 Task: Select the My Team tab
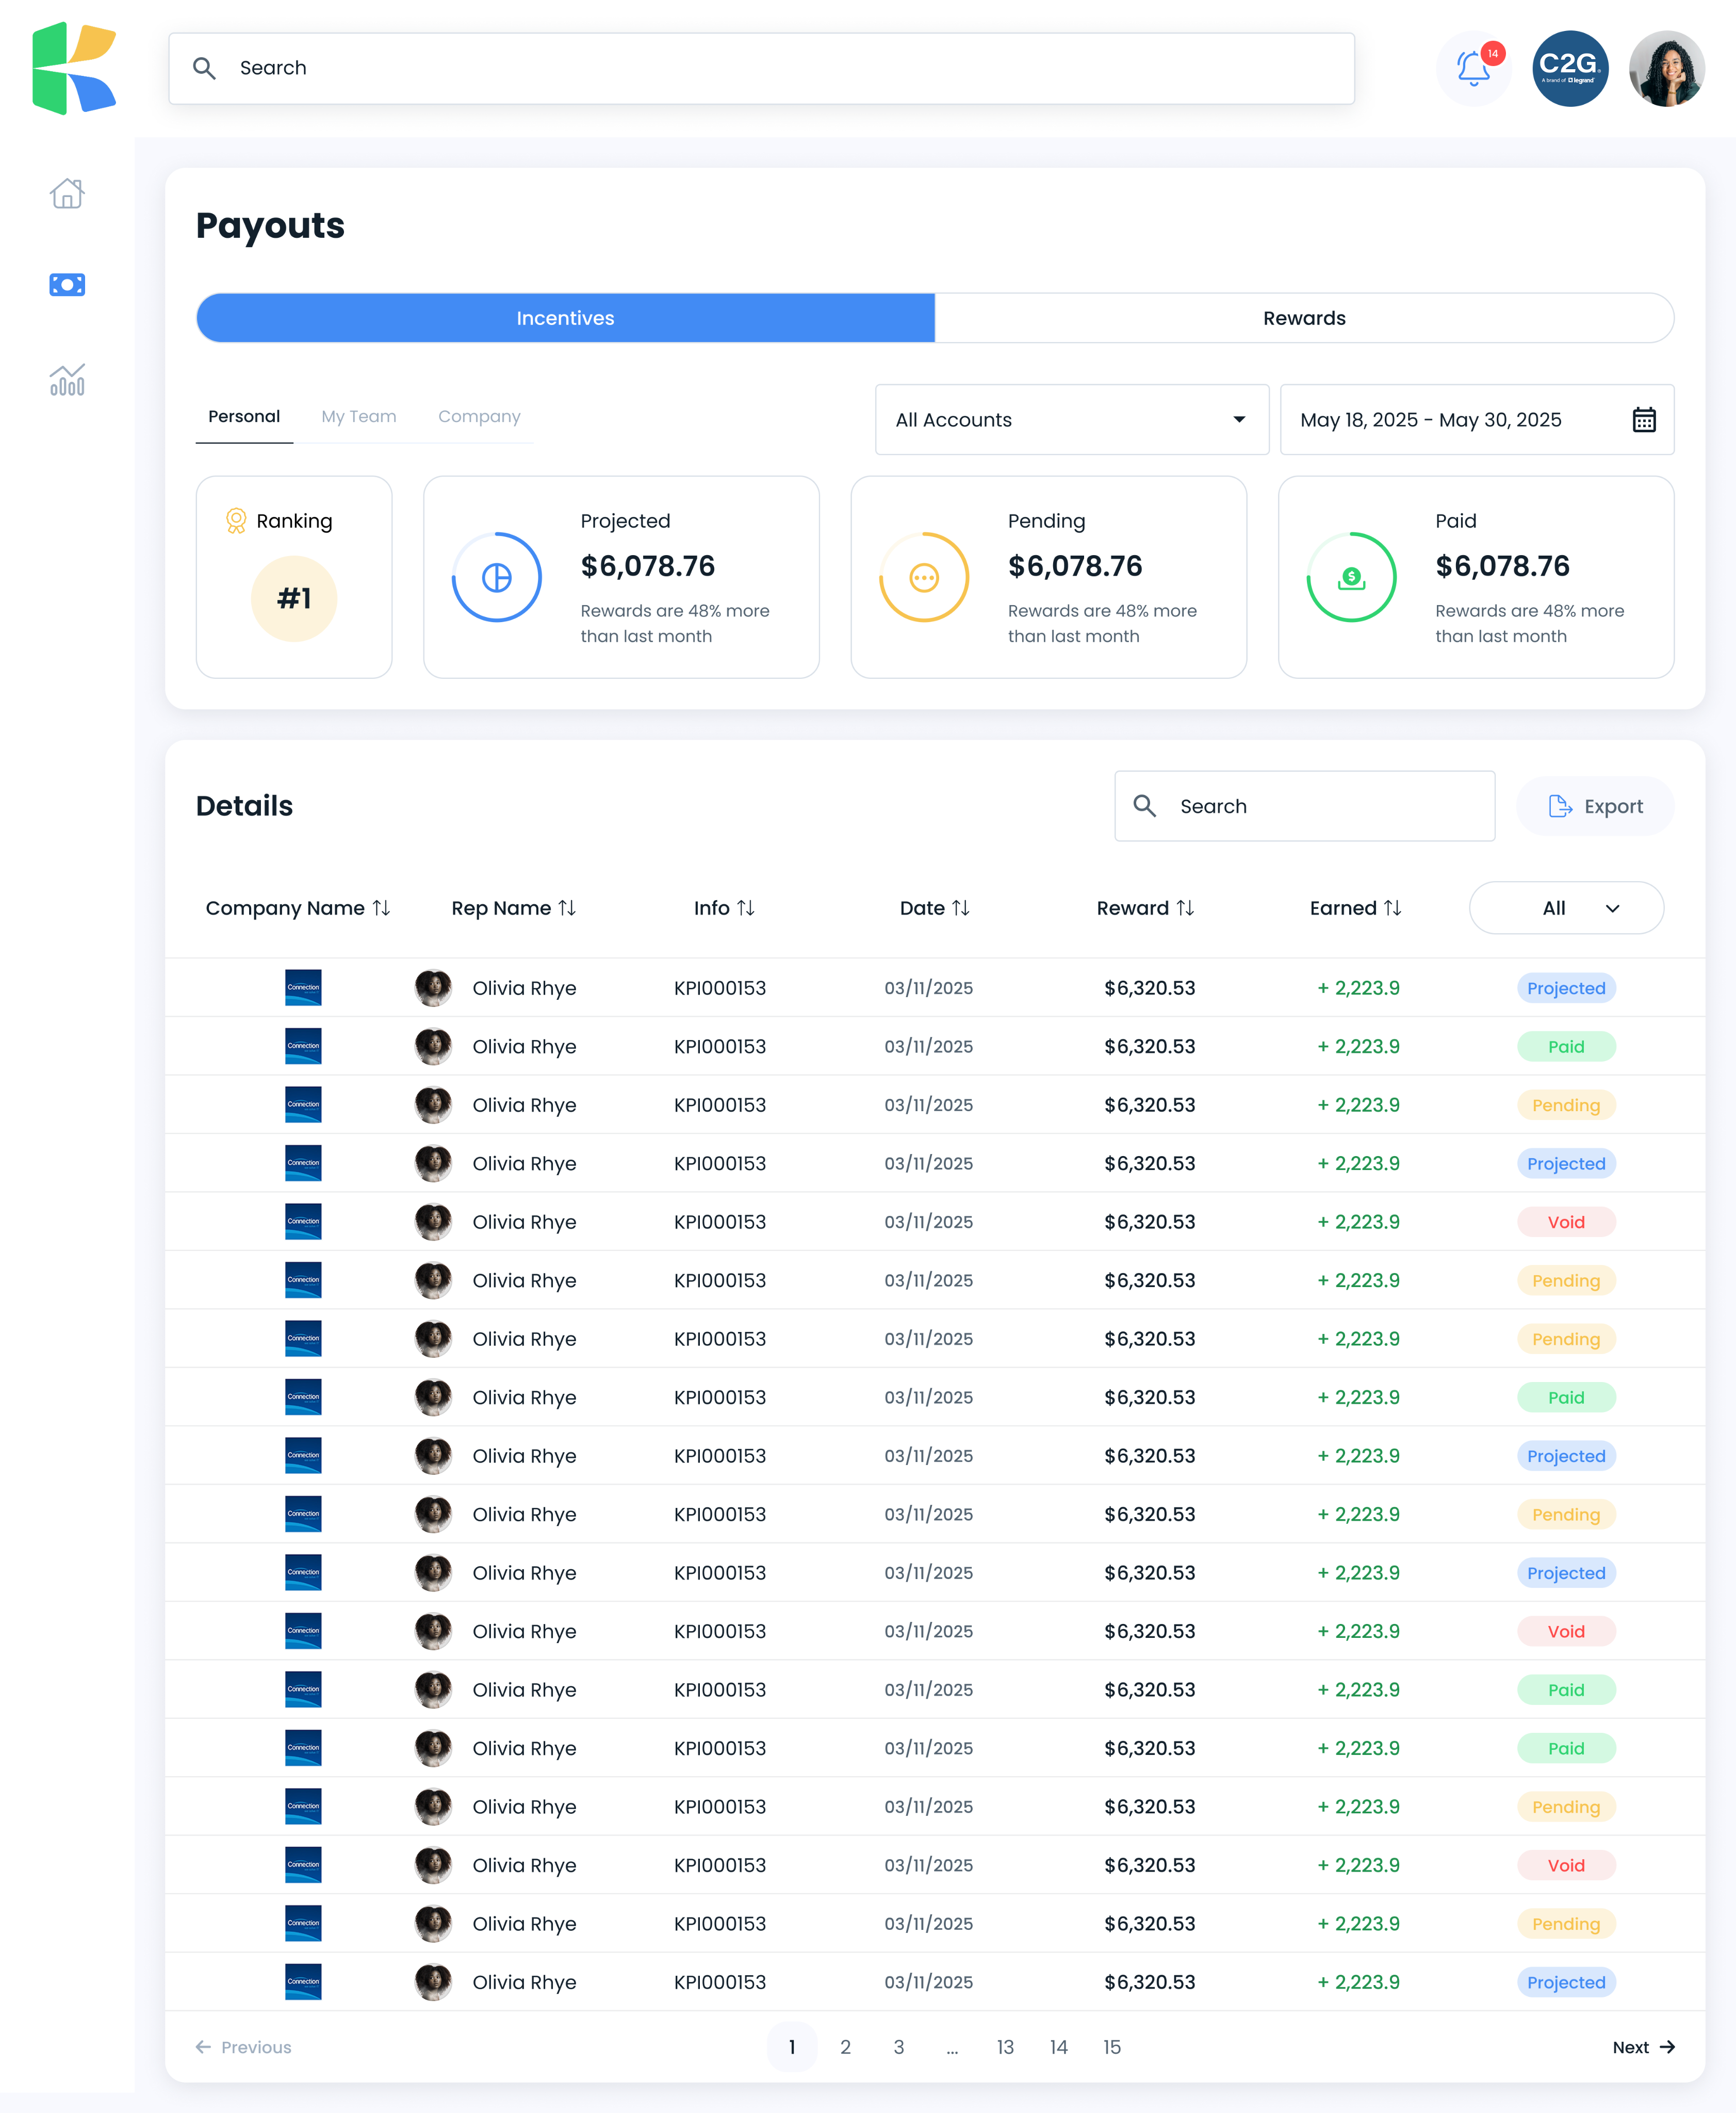[359, 417]
